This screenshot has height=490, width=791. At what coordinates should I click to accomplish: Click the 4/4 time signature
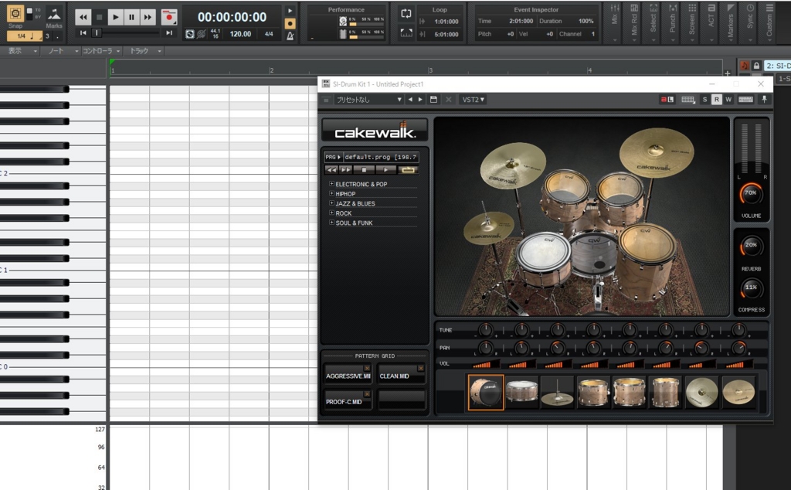269,34
